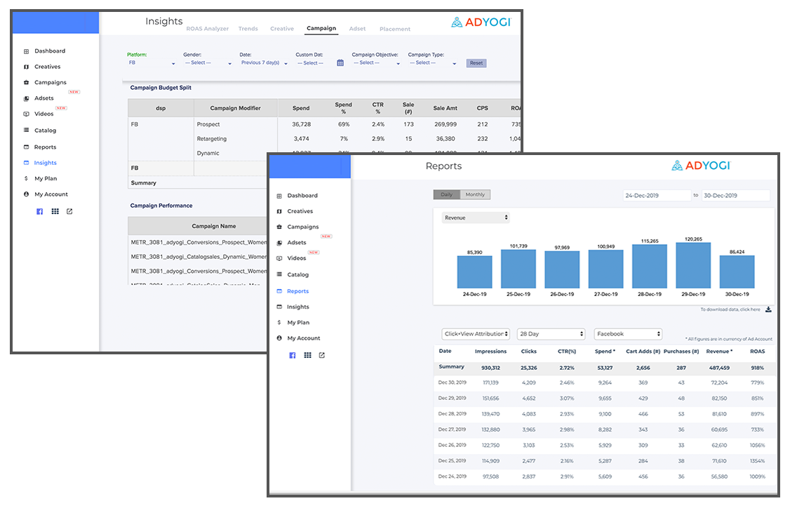The height and width of the screenshot is (508, 790).
Task: Click external link icon in Reports sidebar
Action: (x=322, y=356)
